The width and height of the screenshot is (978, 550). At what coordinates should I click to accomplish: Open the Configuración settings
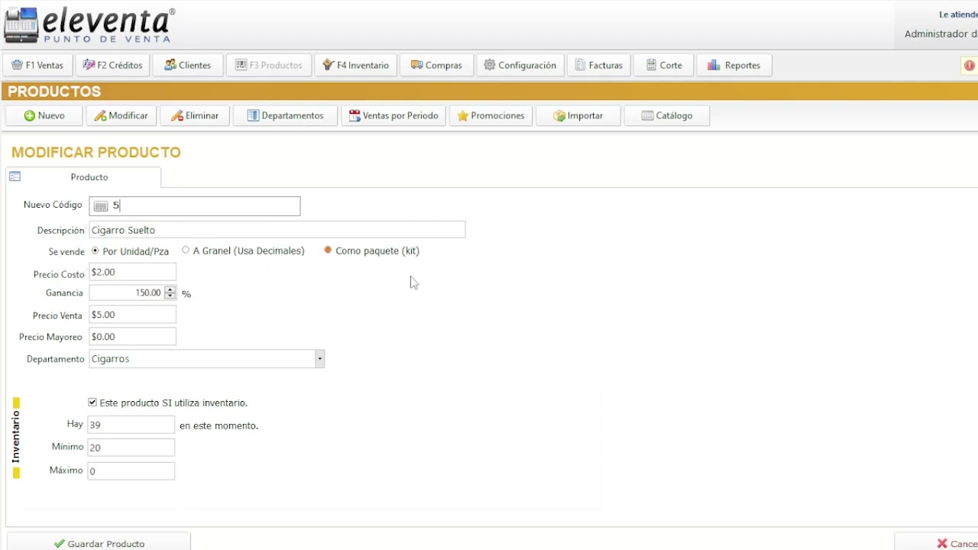[520, 65]
